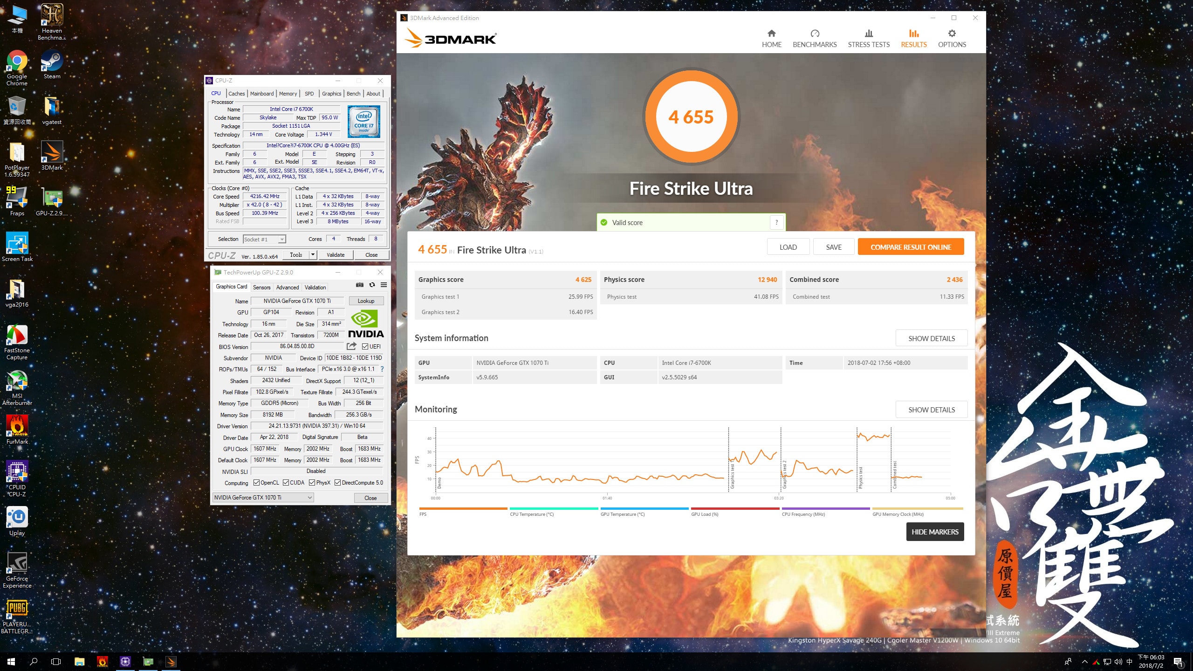1193x671 pixels.
Task: Click the Bus Interface question mark icon
Action: (382, 369)
